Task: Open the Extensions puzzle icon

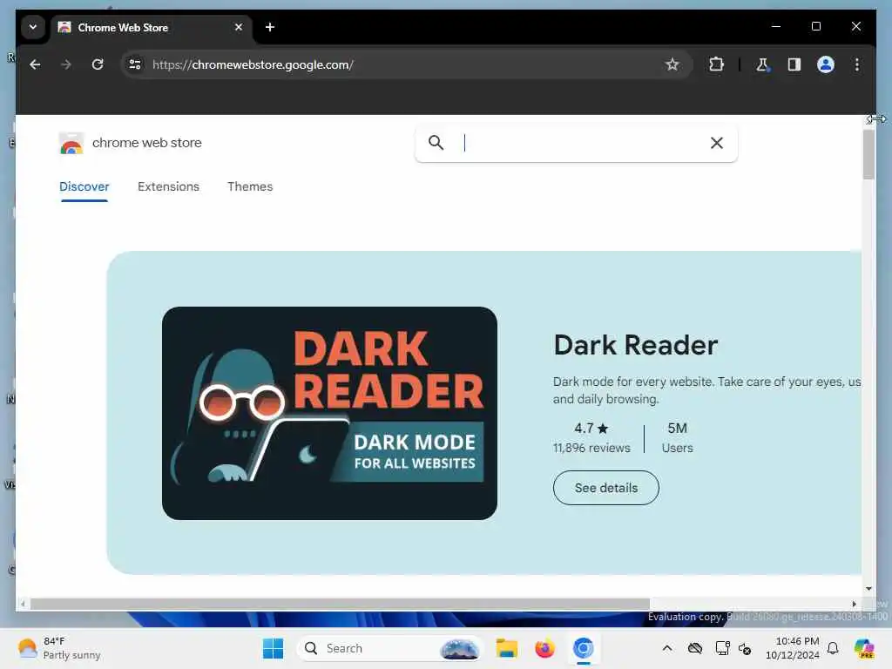Action: (x=716, y=64)
